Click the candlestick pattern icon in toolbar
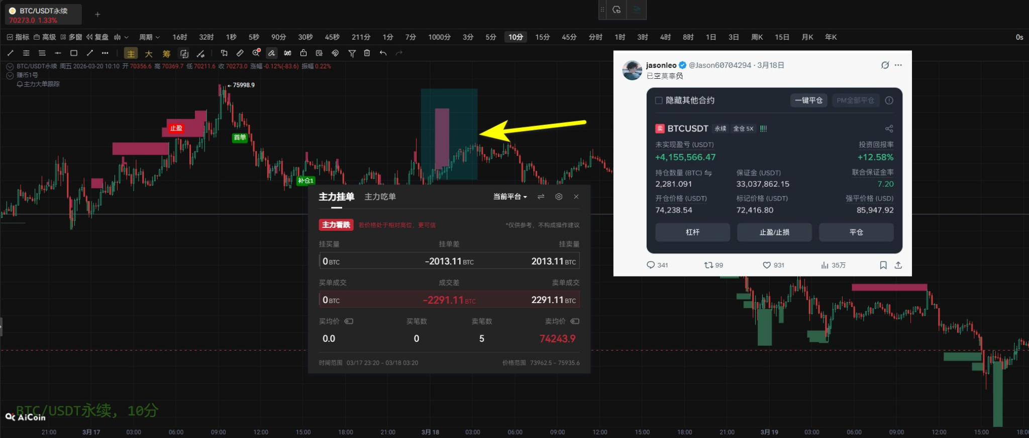1029x438 pixels. 287,53
